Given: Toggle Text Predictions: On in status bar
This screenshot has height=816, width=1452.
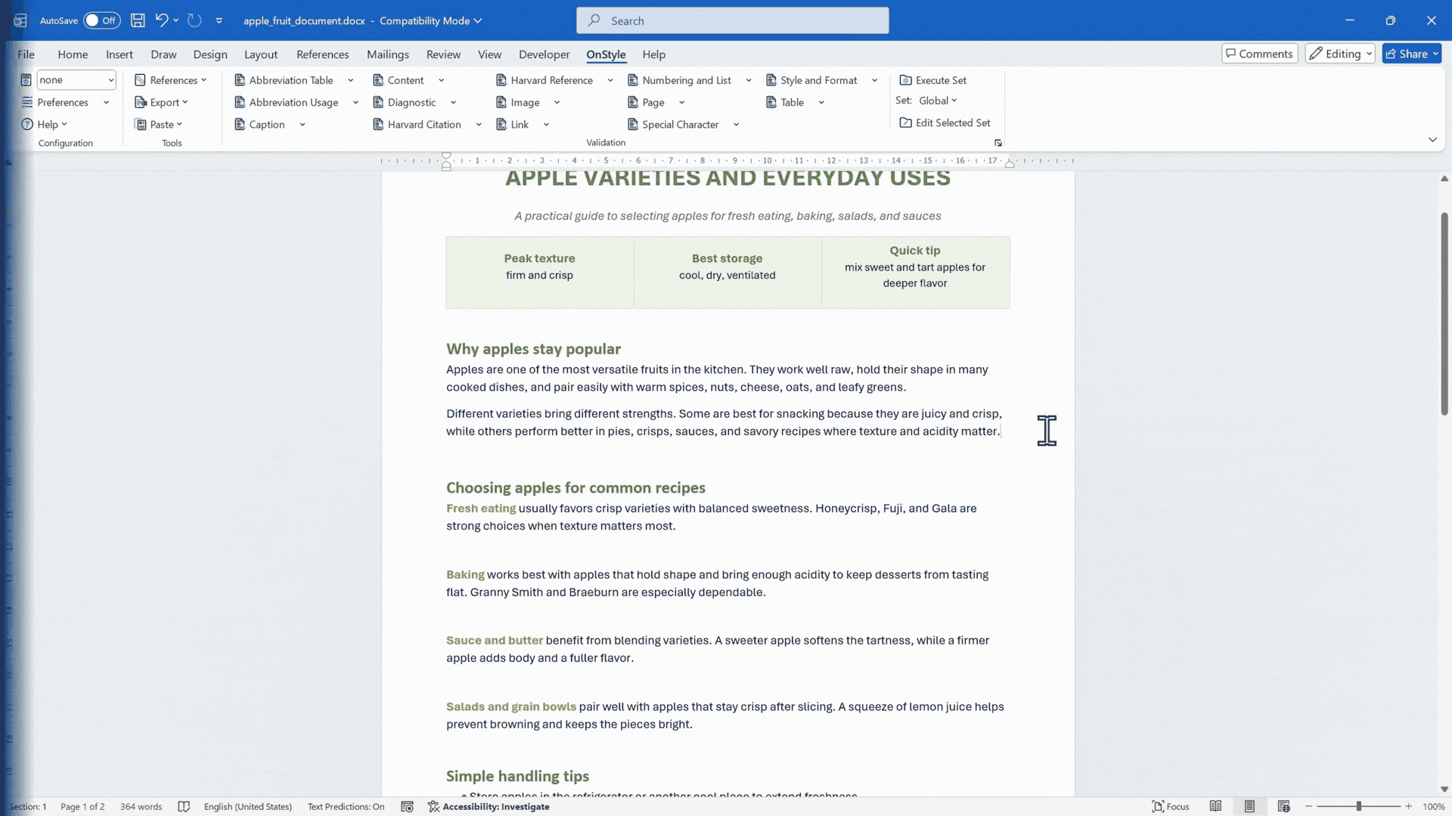Looking at the screenshot, I should [346, 806].
